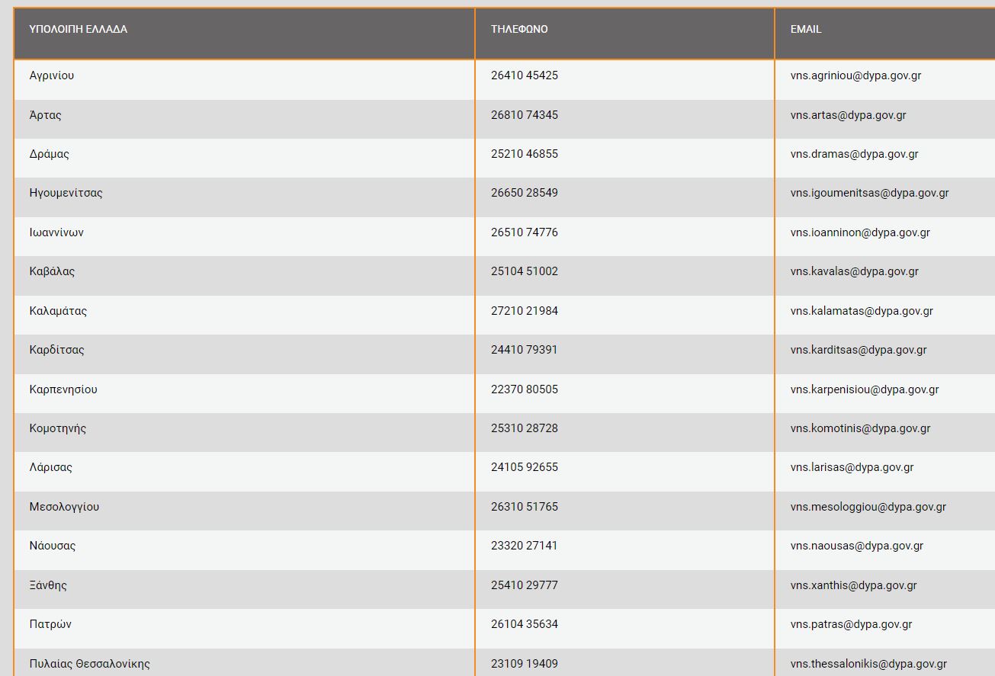
Task: Click the Νάουσας phone number 23320 27141
Action: [x=524, y=546]
